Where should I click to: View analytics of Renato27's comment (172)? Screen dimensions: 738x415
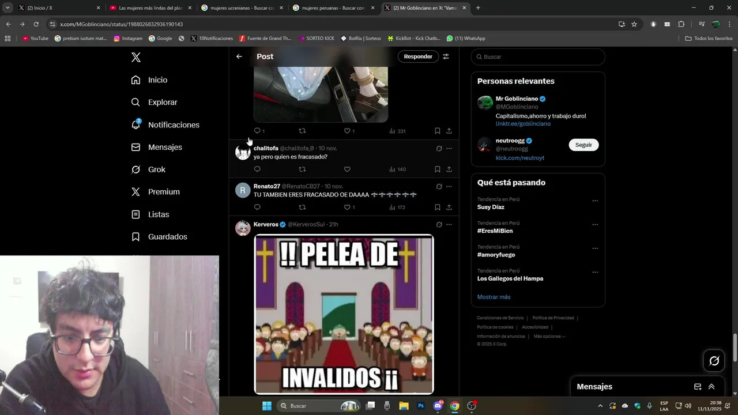click(x=398, y=207)
